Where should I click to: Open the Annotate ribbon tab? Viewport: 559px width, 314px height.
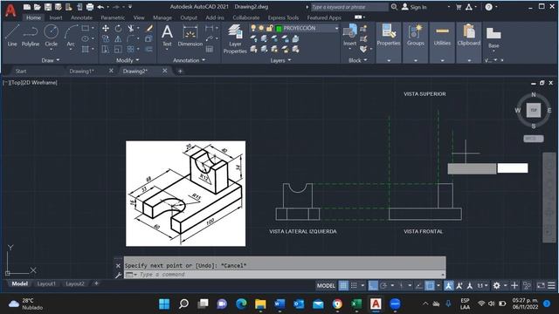pyautogui.click(x=81, y=17)
